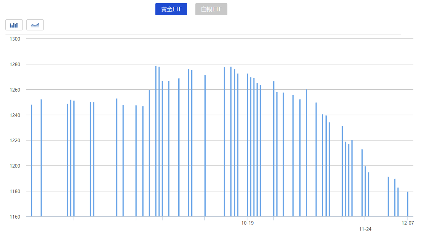
Task: Click the 1200 value on the y-axis
Action: (x=15, y=166)
